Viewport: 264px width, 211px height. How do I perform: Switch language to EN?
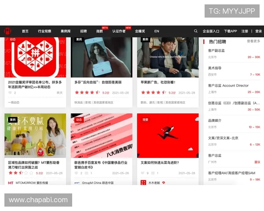[x=157, y=31]
